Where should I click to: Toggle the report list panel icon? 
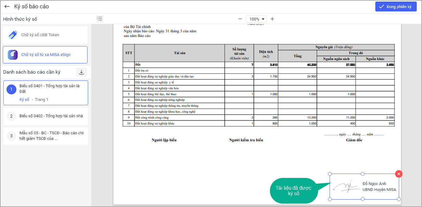point(100,19)
